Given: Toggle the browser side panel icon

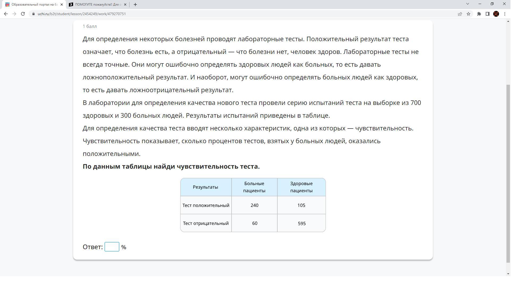Looking at the screenshot, I should click(x=488, y=14).
